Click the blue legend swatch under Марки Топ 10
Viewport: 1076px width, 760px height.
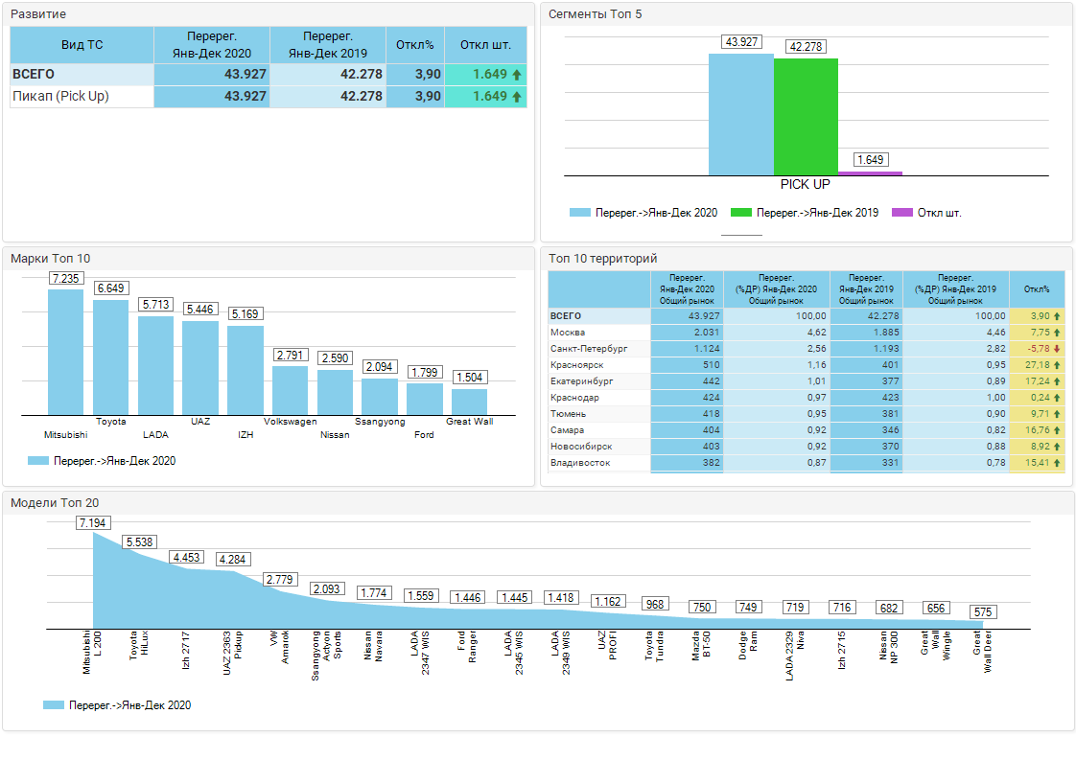(x=38, y=461)
